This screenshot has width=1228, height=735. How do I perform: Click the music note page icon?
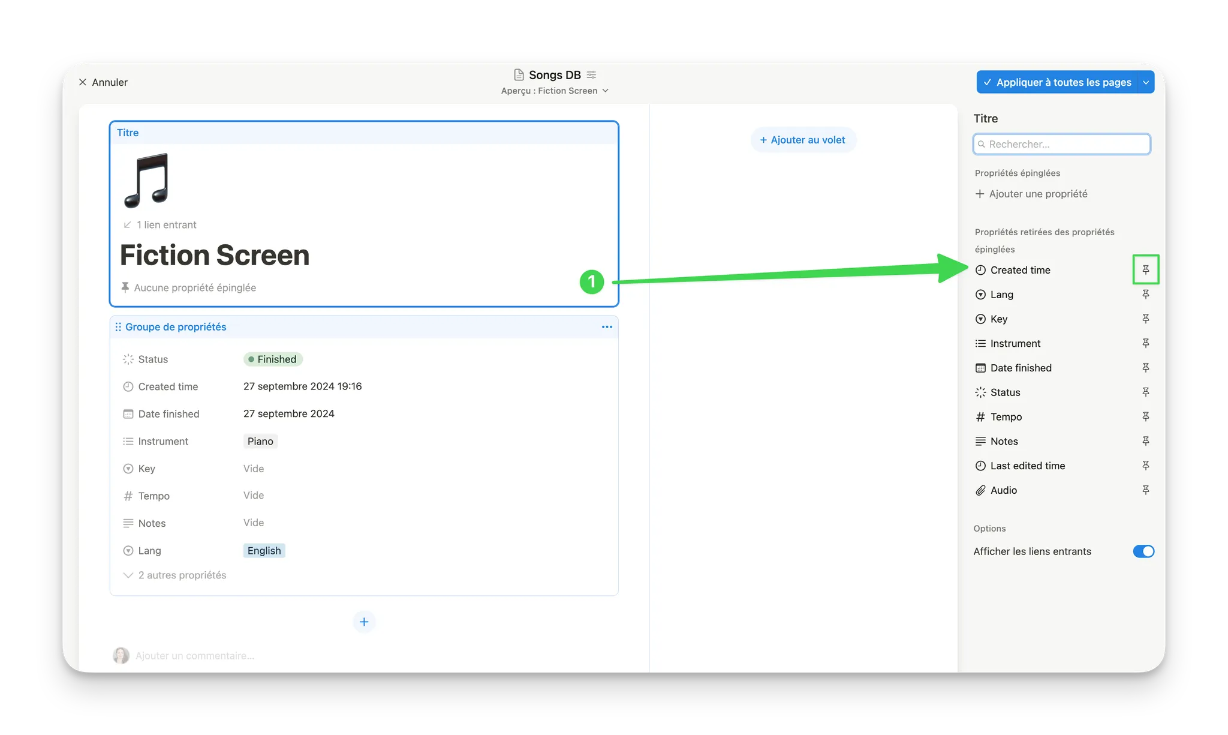(x=146, y=180)
